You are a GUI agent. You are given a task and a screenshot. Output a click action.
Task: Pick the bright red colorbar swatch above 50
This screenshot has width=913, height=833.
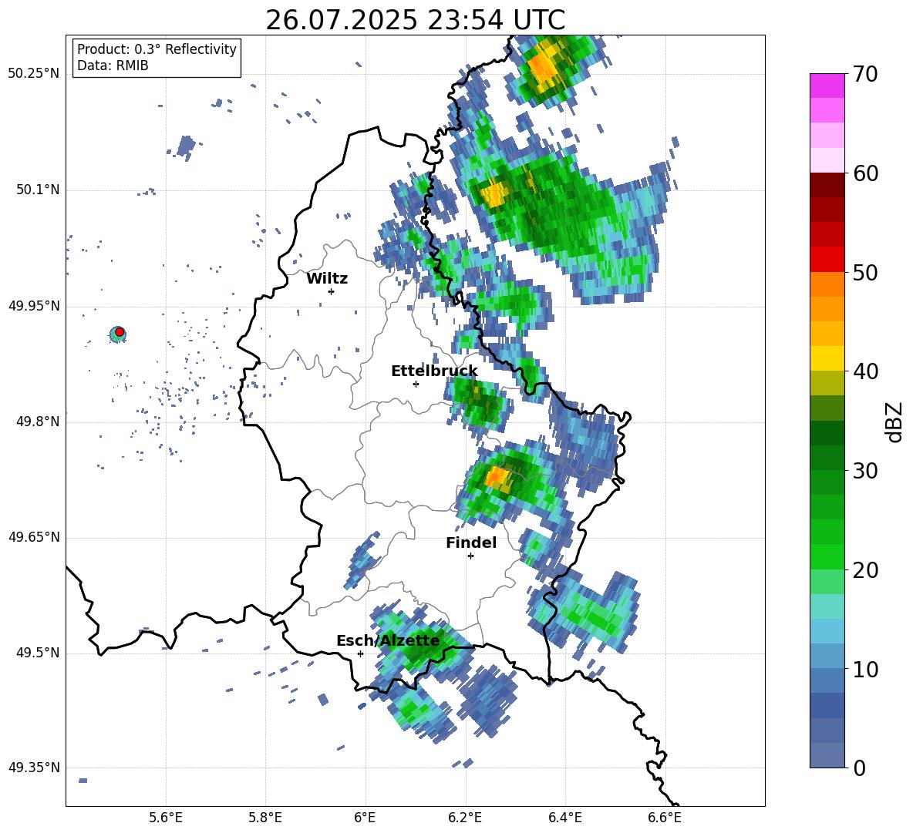(x=827, y=260)
